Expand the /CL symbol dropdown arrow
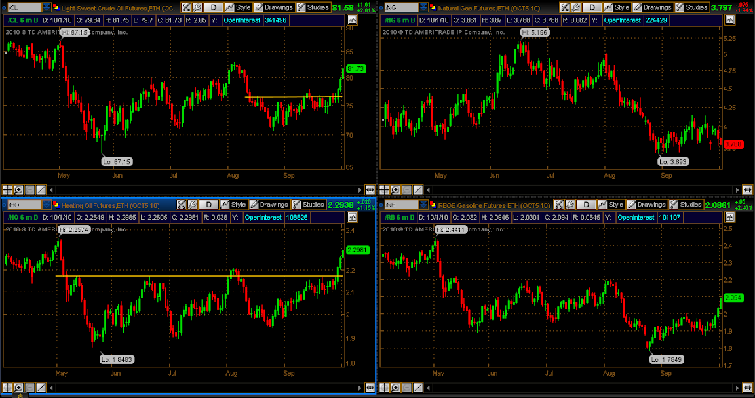 tap(47, 7)
